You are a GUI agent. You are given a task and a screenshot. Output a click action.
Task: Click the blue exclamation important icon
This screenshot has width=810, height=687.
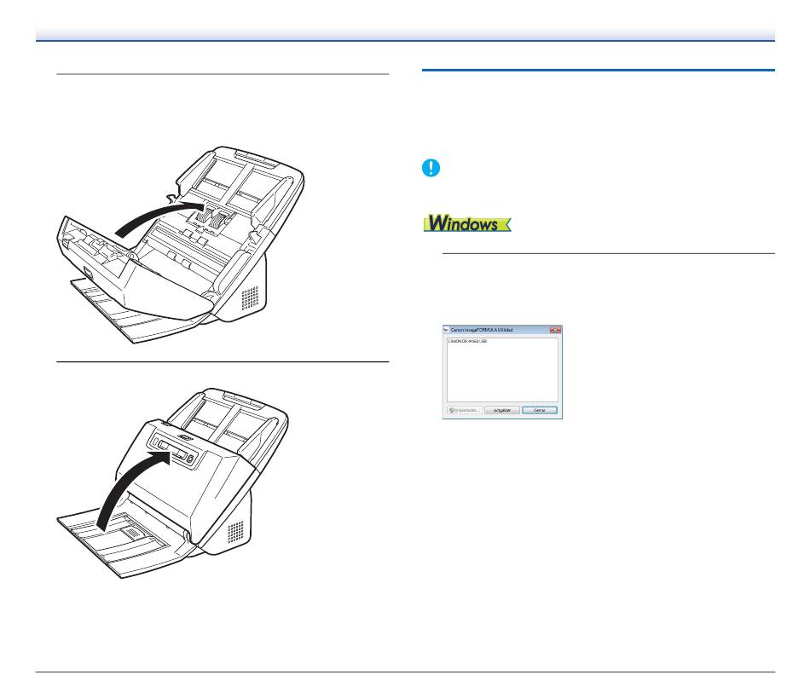(x=431, y=168)
